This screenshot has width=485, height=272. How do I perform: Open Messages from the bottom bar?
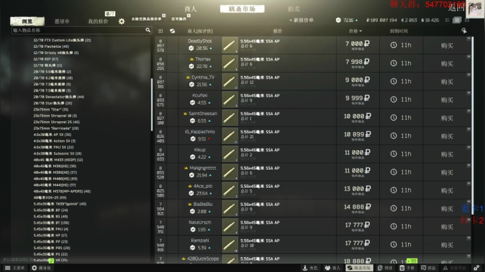pos(428,268)
